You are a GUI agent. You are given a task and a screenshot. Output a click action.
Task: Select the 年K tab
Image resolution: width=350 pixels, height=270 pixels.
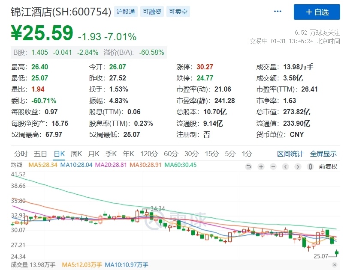pyautogui.click(x=128, y=154)
